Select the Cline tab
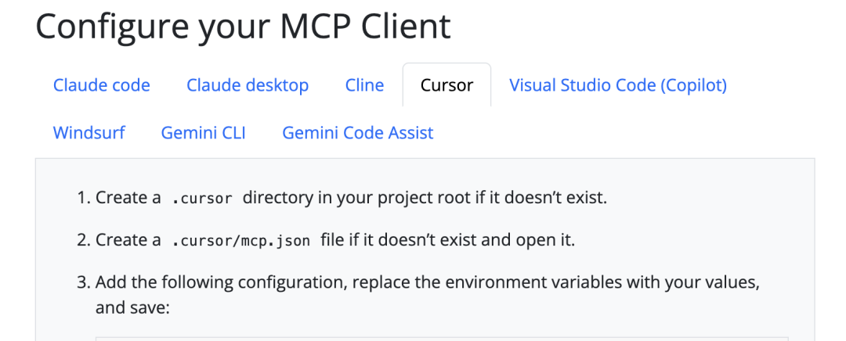 point(364,84)
